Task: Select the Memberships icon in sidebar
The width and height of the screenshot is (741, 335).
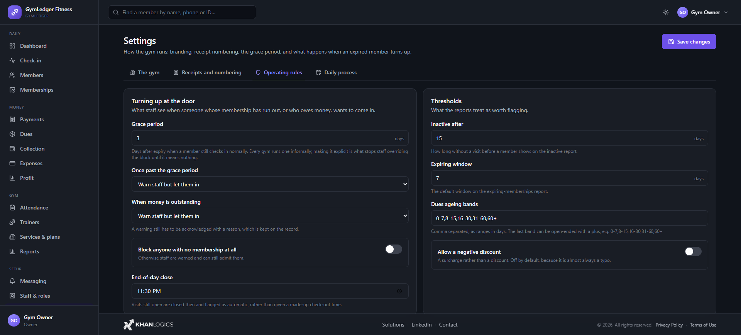Action: [12, 90]
